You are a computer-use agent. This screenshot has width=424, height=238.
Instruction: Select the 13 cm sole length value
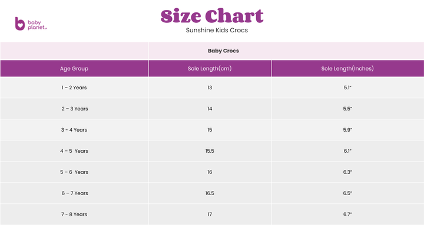(210, 88)
